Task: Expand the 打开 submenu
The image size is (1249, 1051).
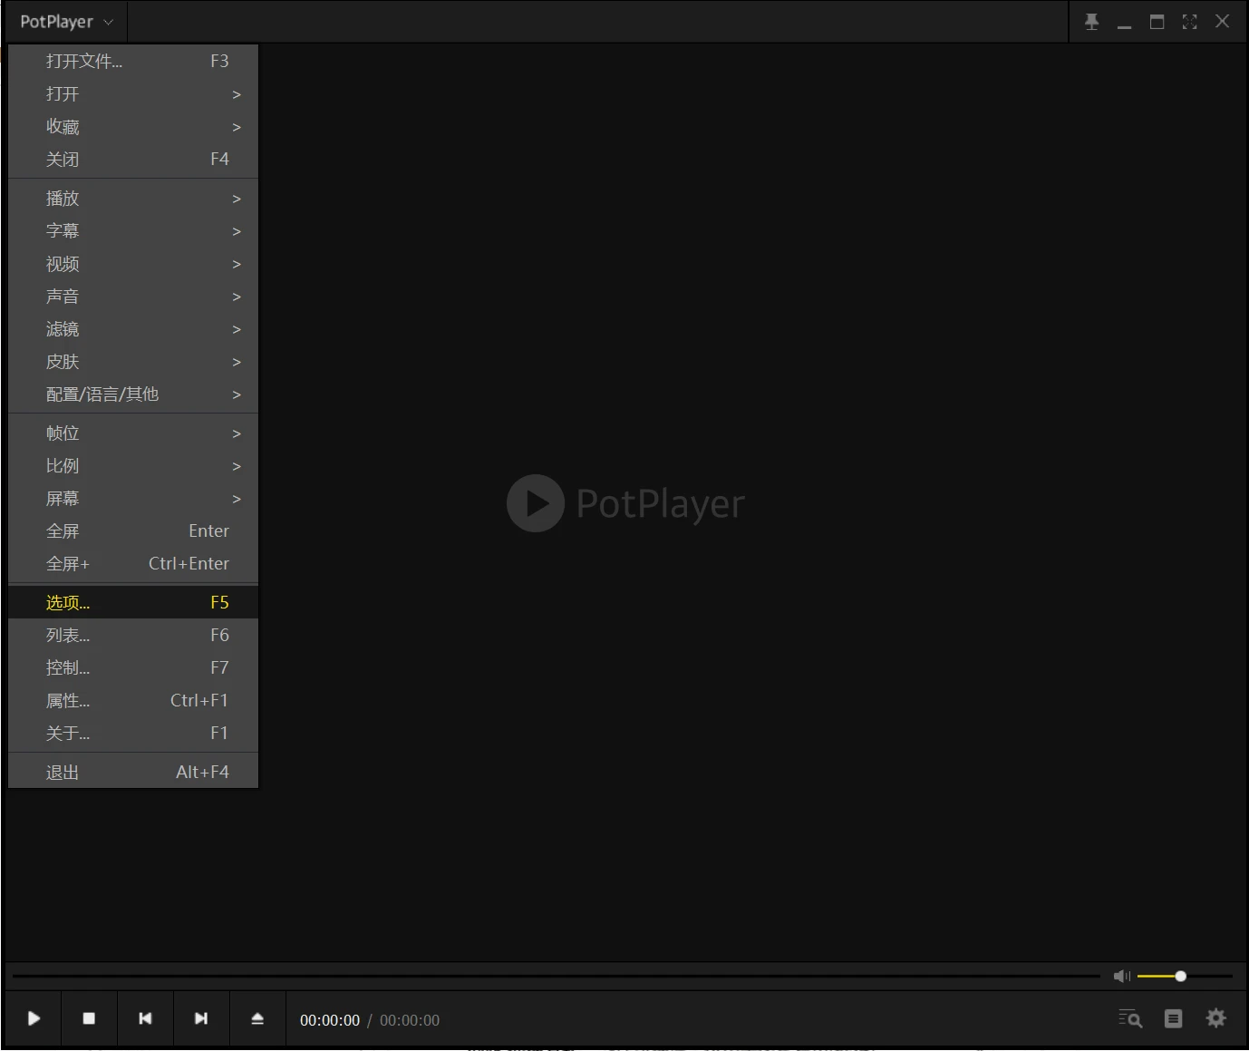Action: point(133,93)
